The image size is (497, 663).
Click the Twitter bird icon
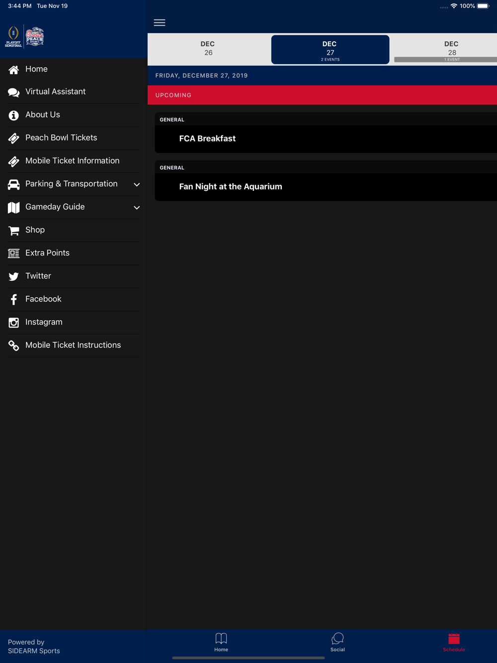[14, 277]
